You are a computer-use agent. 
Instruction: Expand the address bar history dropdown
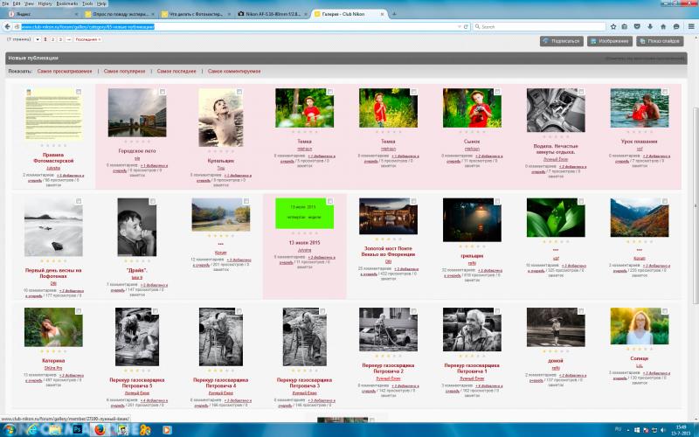coord(460,27)
